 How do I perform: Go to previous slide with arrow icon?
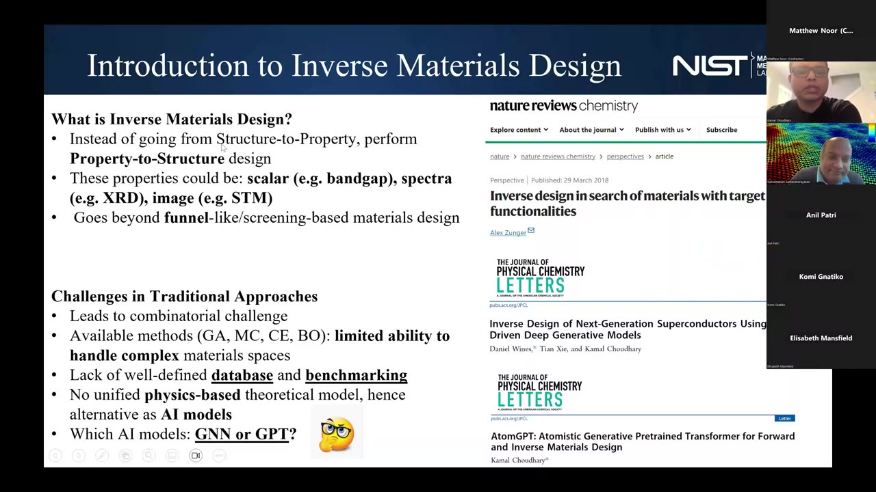[x=55, y=456]
